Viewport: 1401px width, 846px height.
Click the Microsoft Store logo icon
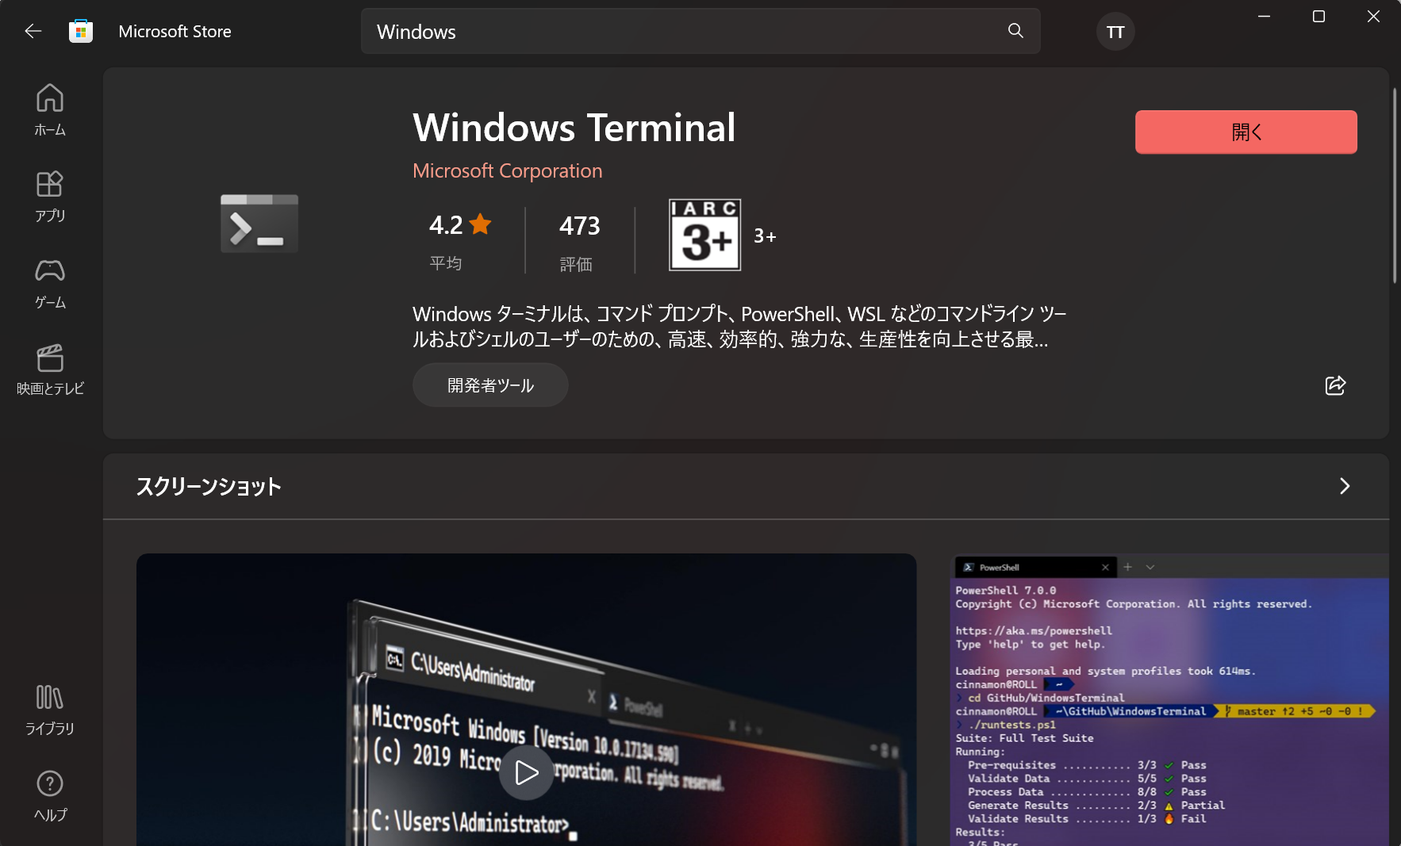(81, 32)
